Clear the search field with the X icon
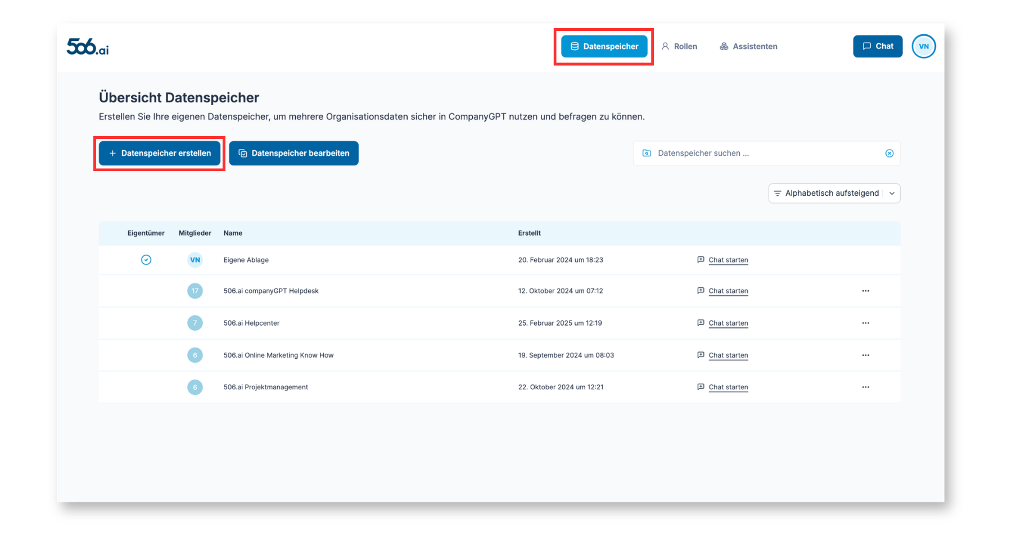1012x540 pixels. pos(889,153)
